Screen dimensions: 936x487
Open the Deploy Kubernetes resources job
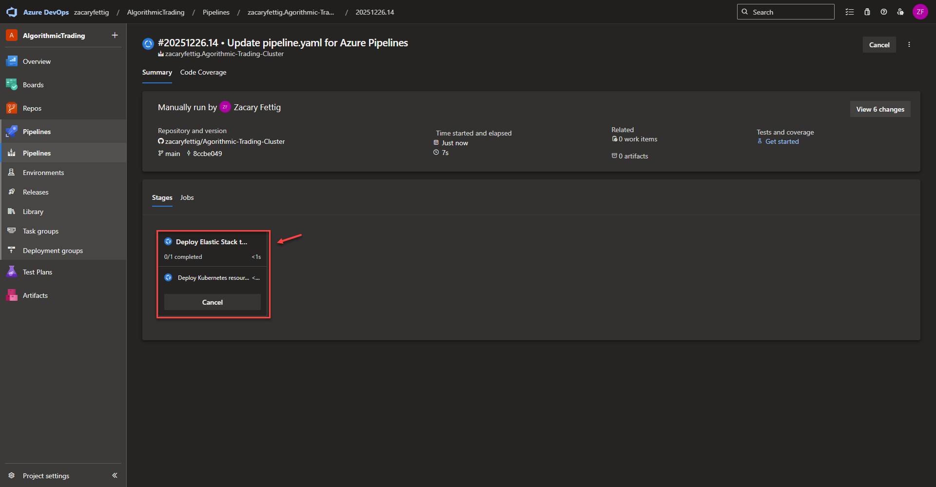pyautogui.click(x=213, y=278)
